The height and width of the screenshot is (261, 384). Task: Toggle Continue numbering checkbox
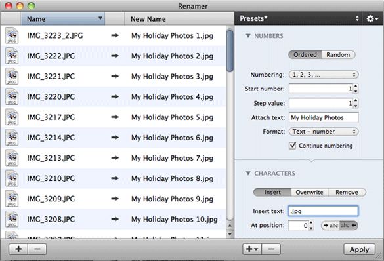(x=292, y=146)
